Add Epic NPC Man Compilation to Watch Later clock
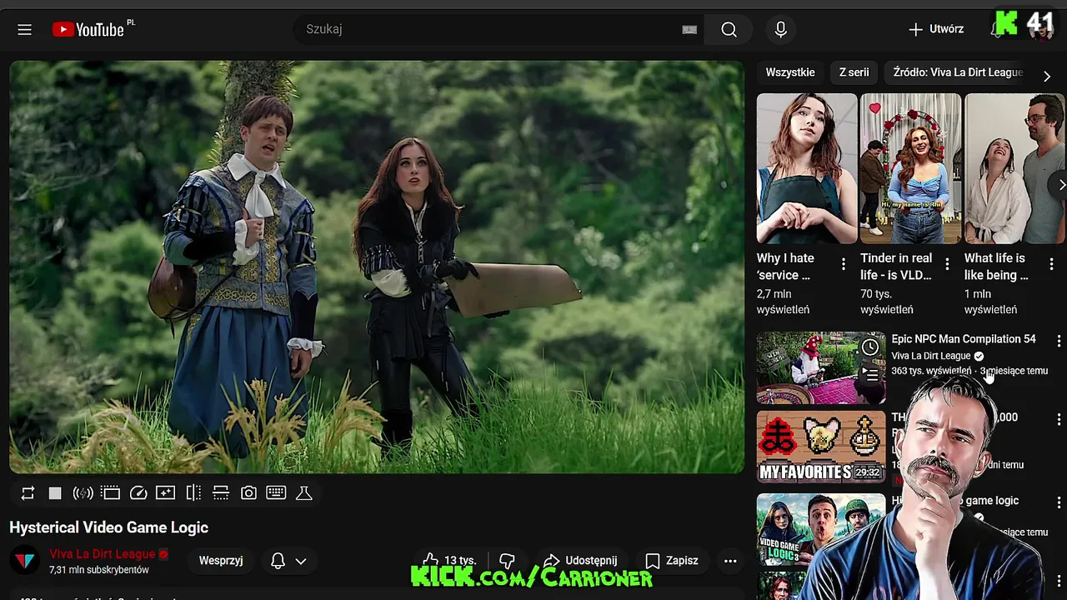1067x600 pixels. pyautogui.click(x=870, y=347)
